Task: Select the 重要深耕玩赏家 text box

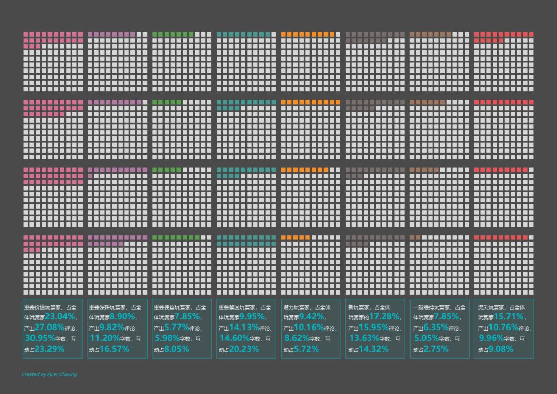Action: (x=117, y=329)
